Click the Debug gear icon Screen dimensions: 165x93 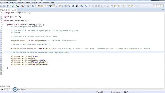(x=8, y=6)
